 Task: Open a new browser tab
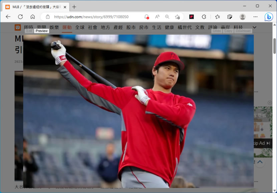pyautogui.click(x=74, y=7)
